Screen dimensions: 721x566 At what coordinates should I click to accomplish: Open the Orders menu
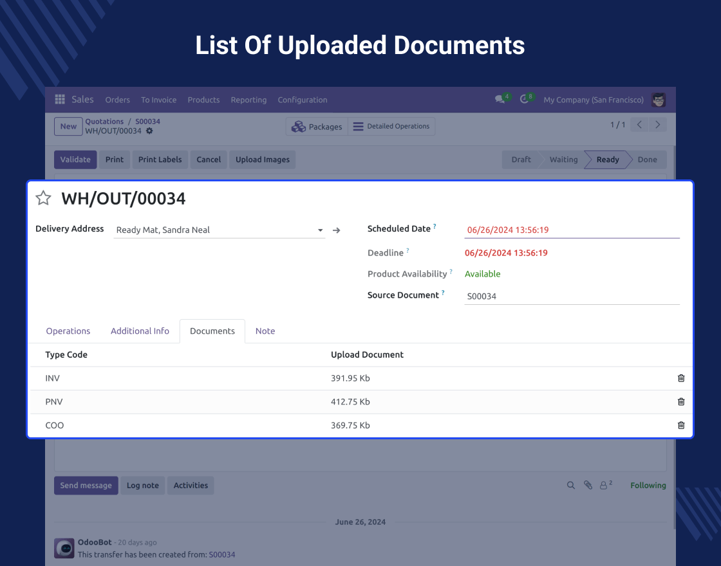click(x=117, y=100)
